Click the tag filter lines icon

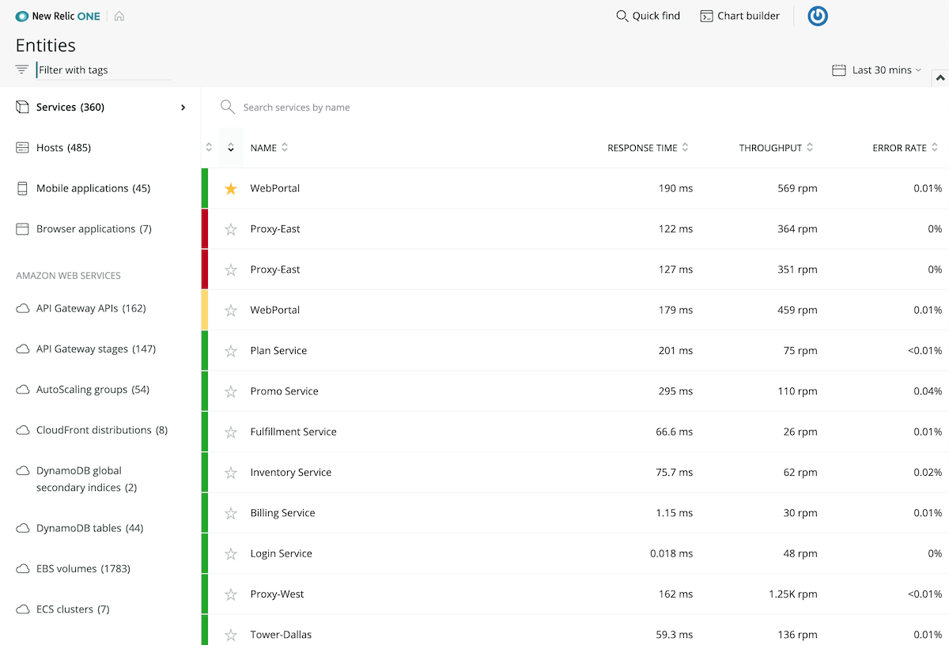click(x=21, y=70)
